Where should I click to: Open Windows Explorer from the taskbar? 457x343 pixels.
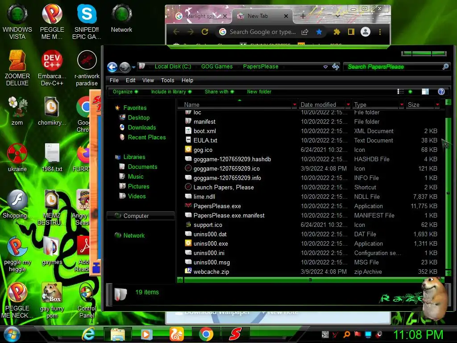(x=117, y=334)
